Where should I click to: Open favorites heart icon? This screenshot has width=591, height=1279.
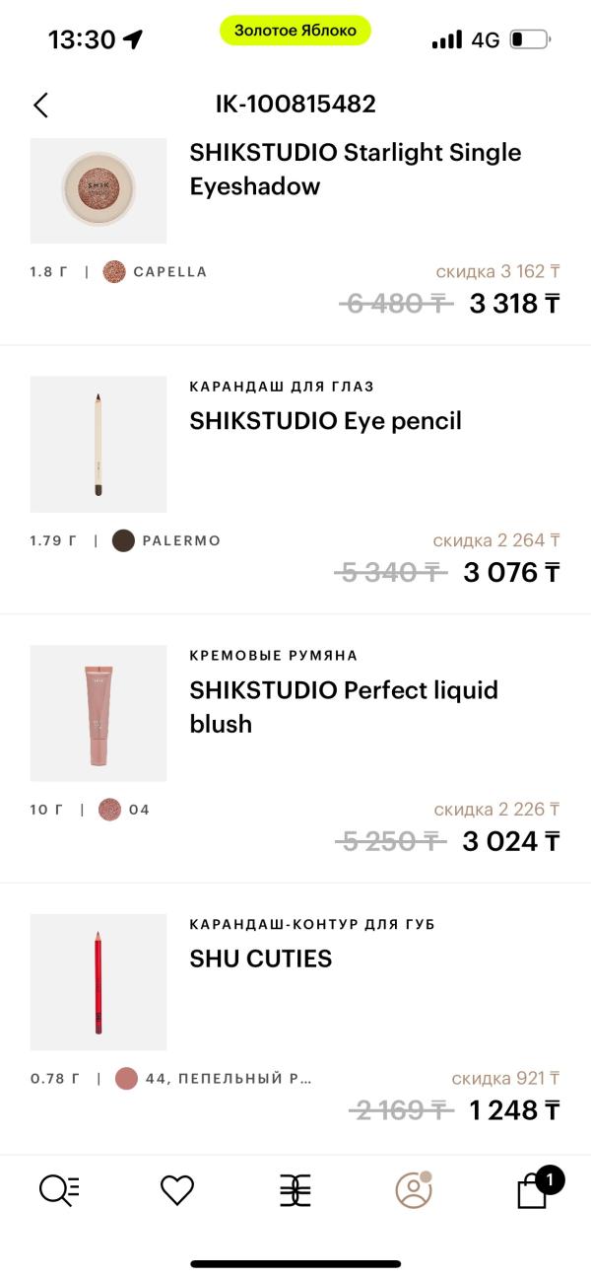(x=177, y=1190)
